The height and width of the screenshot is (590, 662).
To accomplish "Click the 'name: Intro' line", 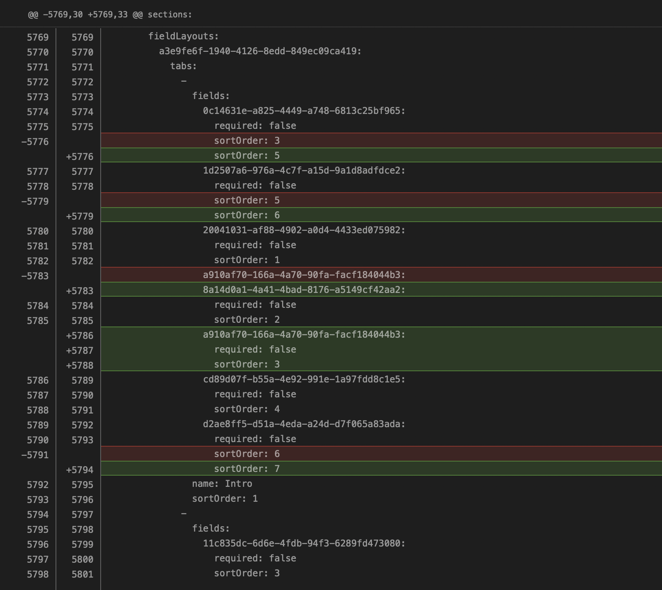I will coord(222,484).
